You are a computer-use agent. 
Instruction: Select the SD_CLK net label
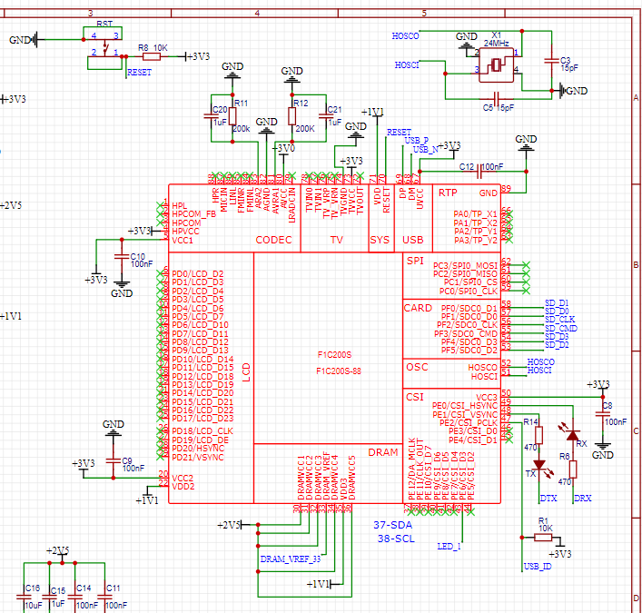(x=559, y=319)
